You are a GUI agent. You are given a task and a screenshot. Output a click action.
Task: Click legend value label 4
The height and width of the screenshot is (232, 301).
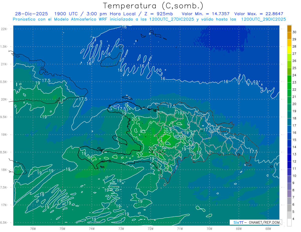[294, 219]
